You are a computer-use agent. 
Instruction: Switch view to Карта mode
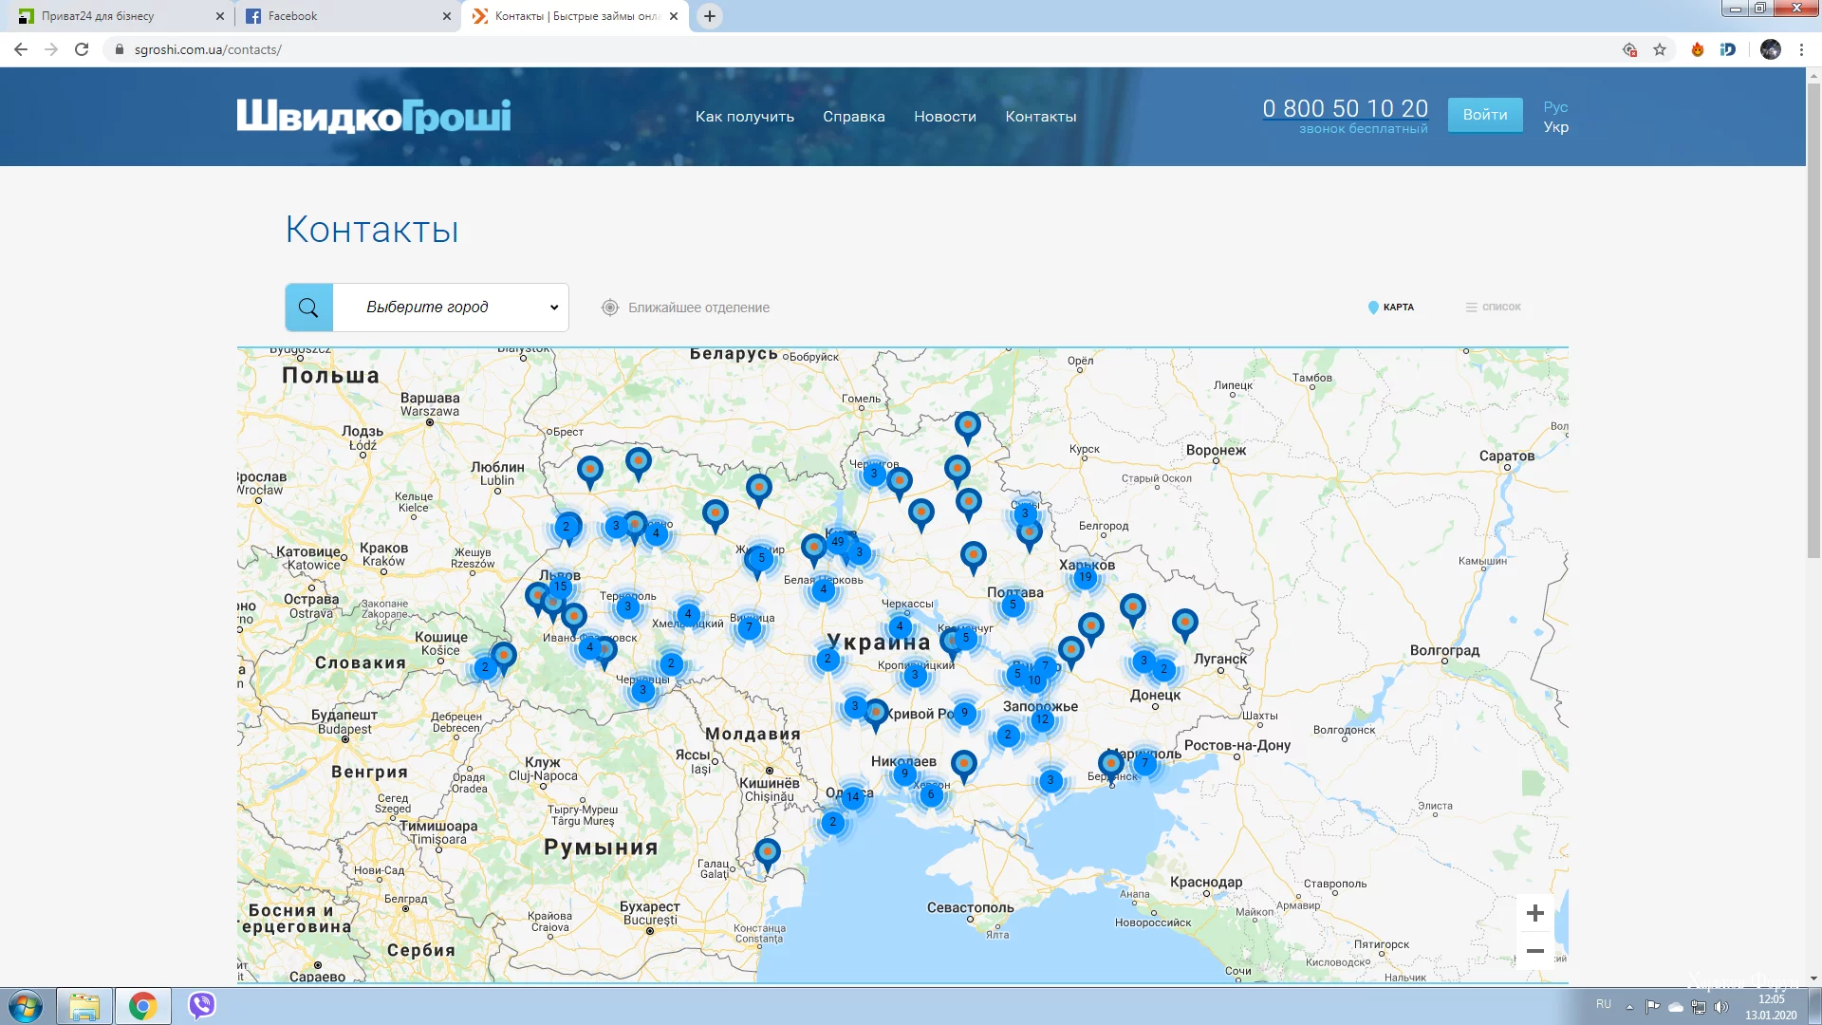1391,307
